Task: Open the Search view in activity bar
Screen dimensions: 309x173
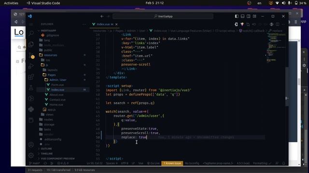Action: 31,33
